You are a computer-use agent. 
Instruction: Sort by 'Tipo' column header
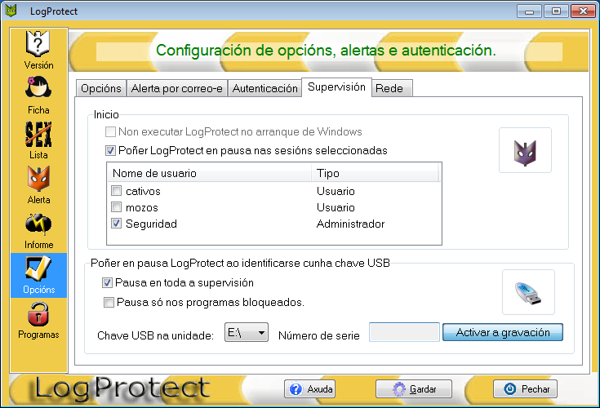click(375, 173)
